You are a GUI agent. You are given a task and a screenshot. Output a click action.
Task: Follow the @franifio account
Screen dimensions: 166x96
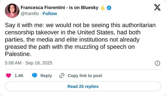tap(50, 14)
